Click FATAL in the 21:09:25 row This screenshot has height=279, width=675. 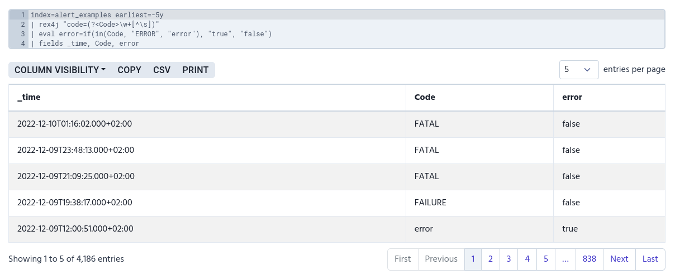click(x=426, y=176)
